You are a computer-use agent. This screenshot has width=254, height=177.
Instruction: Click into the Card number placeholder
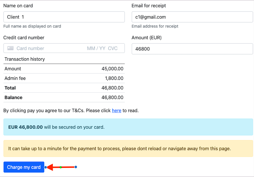(x=30, y=48)
